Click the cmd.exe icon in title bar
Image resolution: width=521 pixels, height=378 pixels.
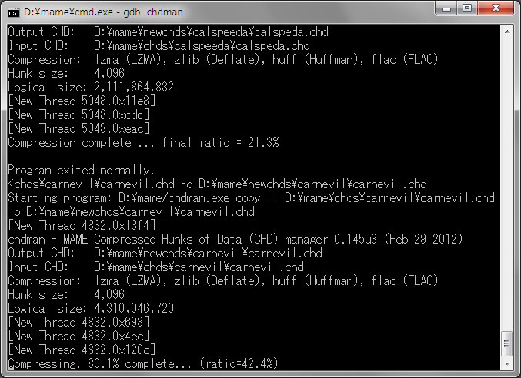coord(14,12)
